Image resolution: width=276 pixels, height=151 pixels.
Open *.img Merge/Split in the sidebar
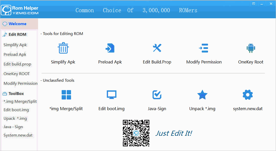point(20,102)
